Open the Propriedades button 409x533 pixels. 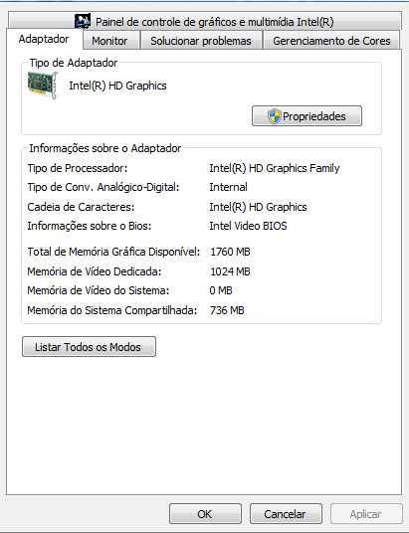pyautogui.click(x=307, y=116)
